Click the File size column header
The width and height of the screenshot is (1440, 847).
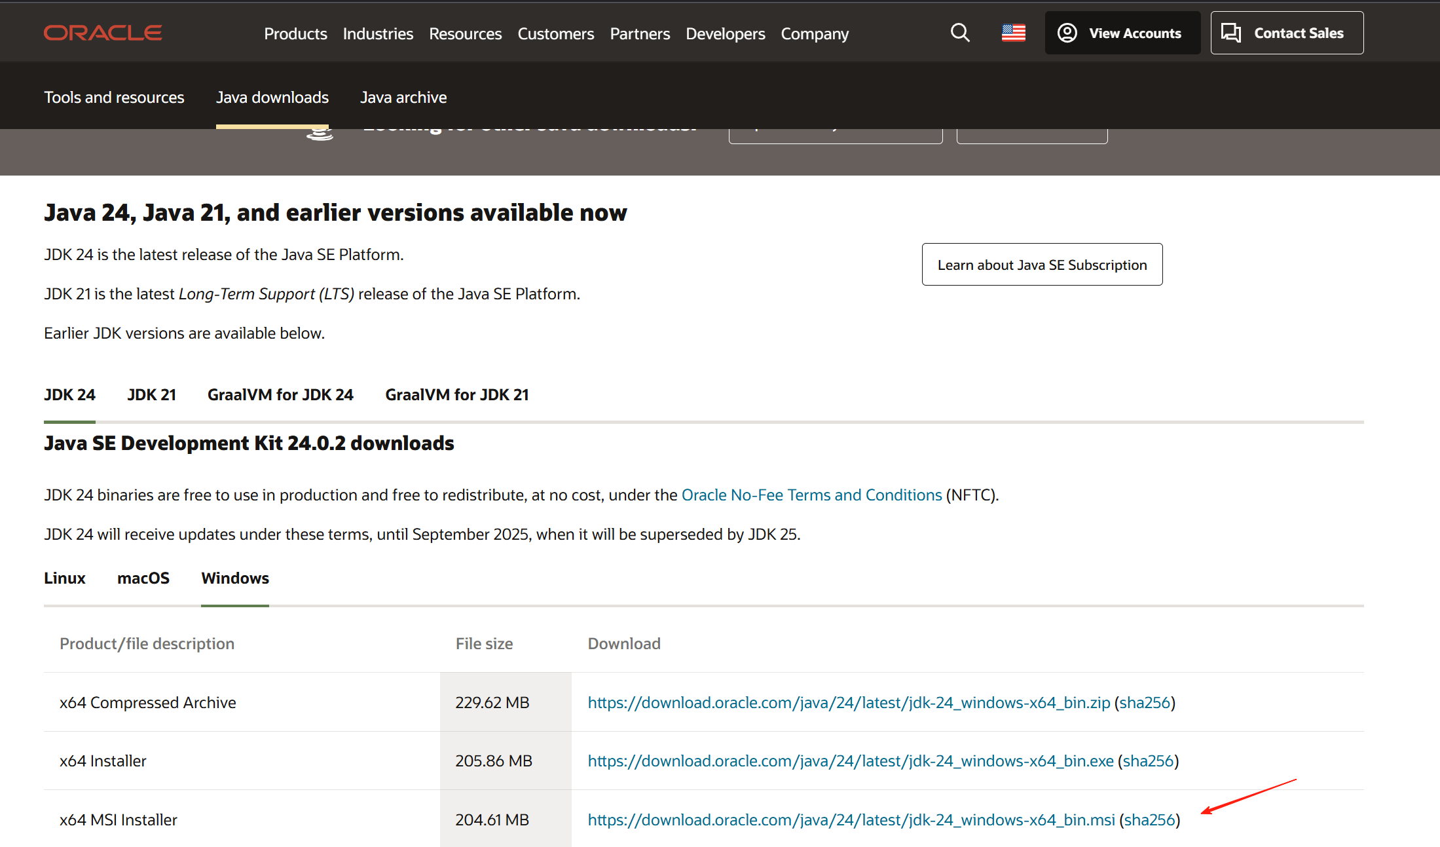(x=485, y=643)
